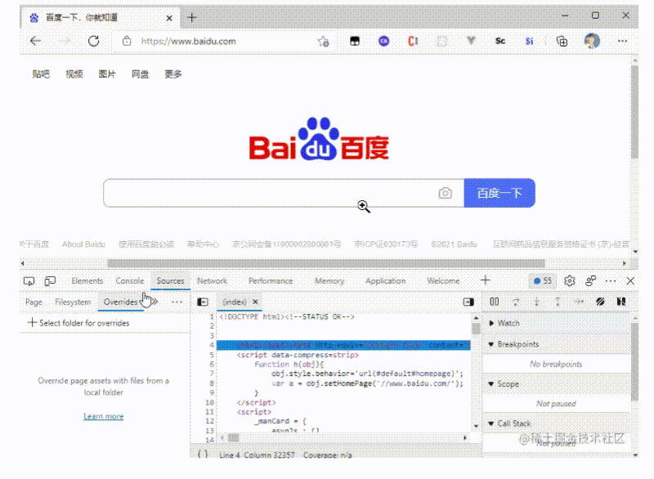Open browser settings and more menu
The image size is (654, 479).
click(x=622, y=41)
